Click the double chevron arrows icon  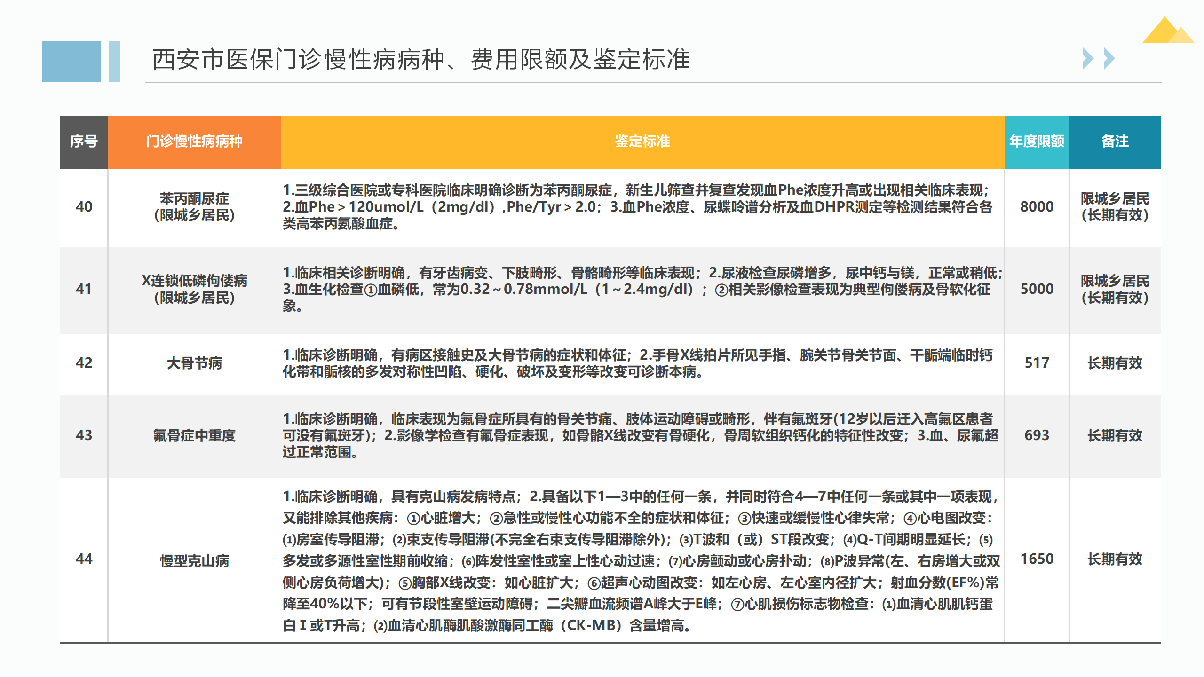click(x=1098, y=59)
